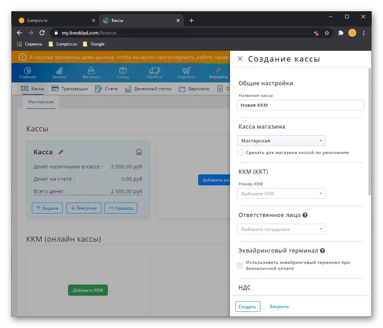Open the orange profile avatar

point(352,33)
